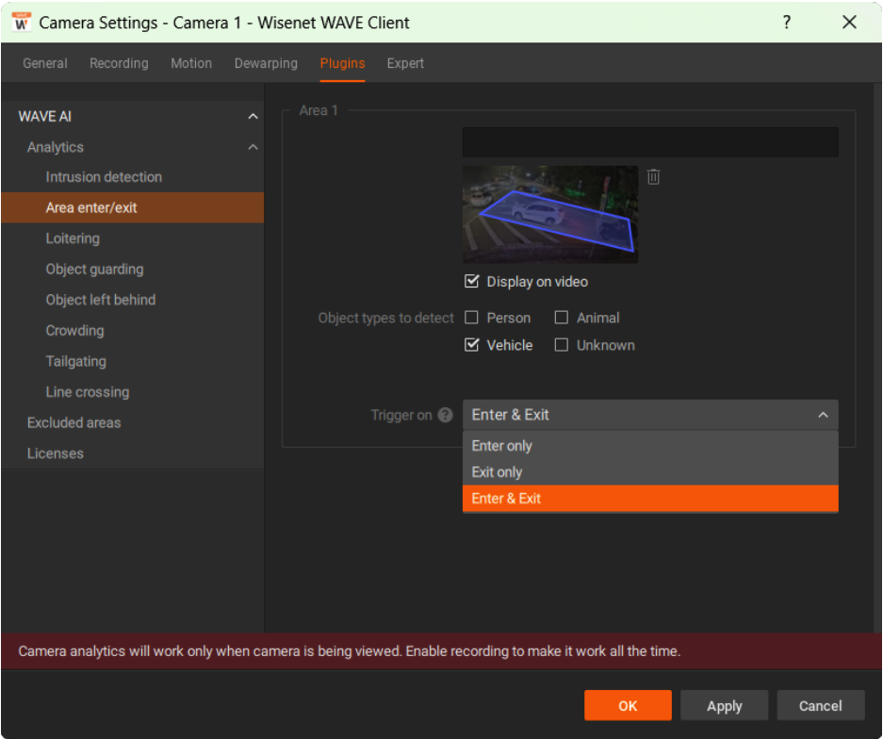Close the Camera Settings dialog
Screen dimensions: 883x739
click(x=849, y=23)
